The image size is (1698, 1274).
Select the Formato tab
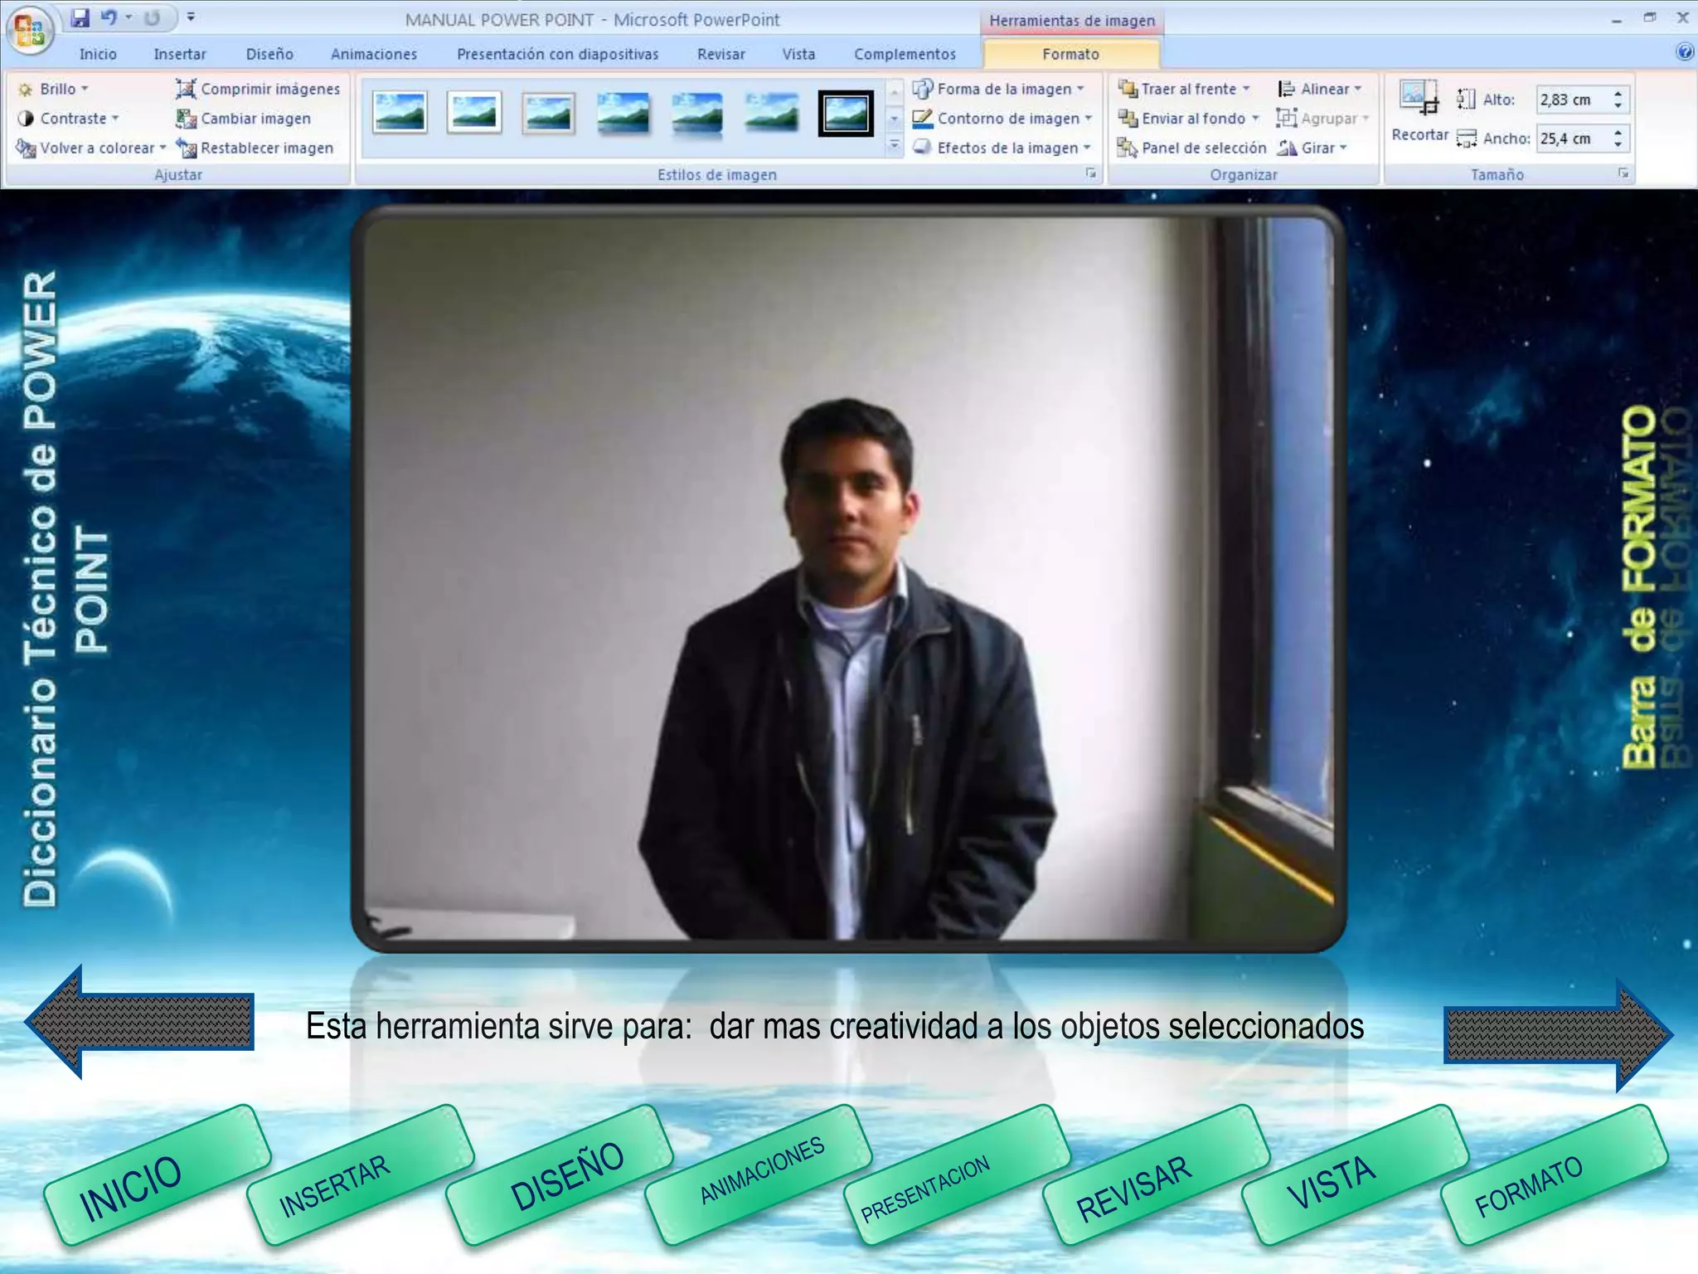(x=1070, y=54)
